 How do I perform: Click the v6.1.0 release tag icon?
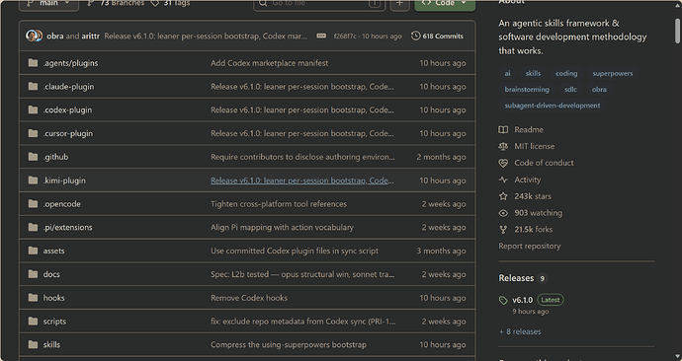click(503, 300)
